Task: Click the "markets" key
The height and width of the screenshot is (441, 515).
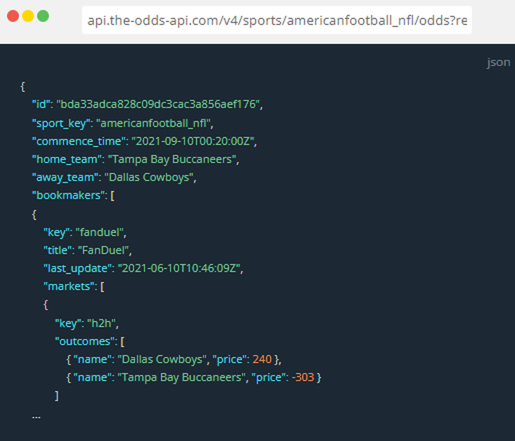Action: (x=68, y=286)
